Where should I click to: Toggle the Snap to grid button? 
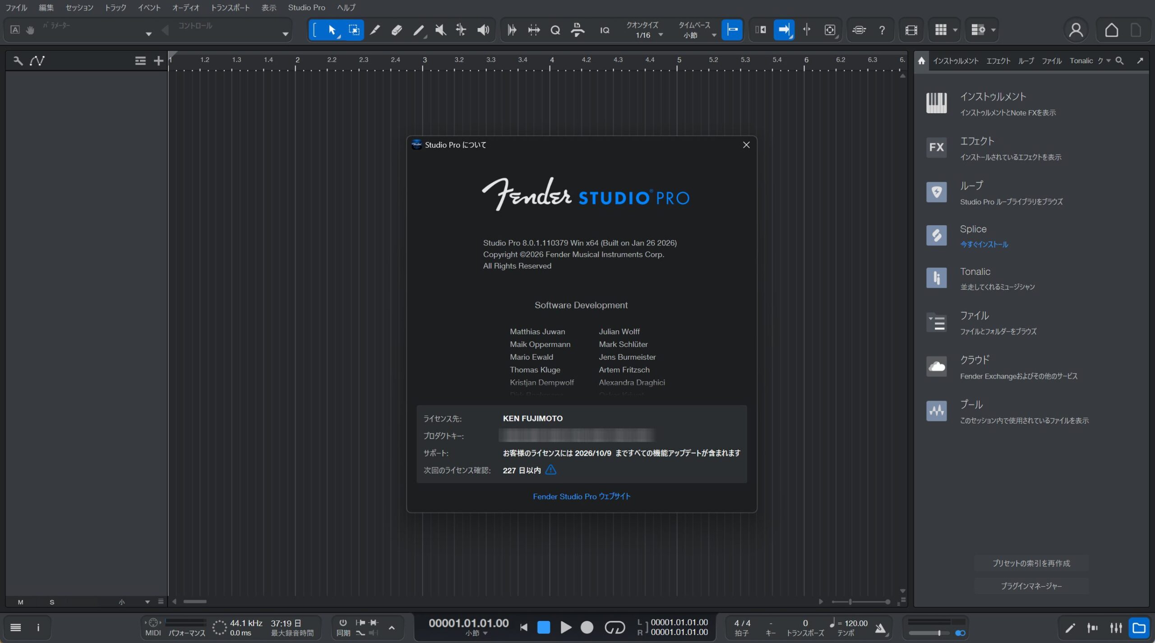coord(732,30)
